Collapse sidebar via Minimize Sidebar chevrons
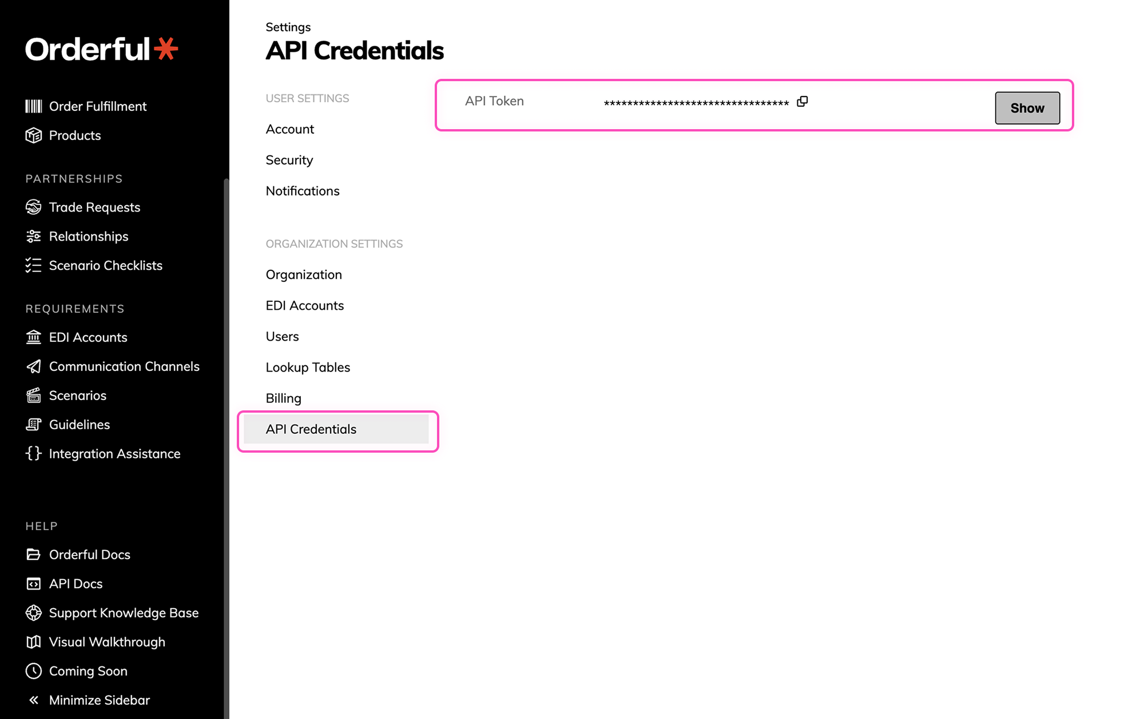This screenshot has width=1144, height=719. 34,700
